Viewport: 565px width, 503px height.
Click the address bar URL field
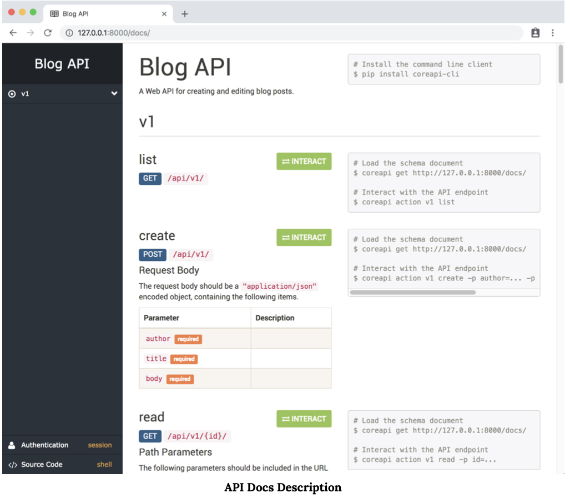292,33
